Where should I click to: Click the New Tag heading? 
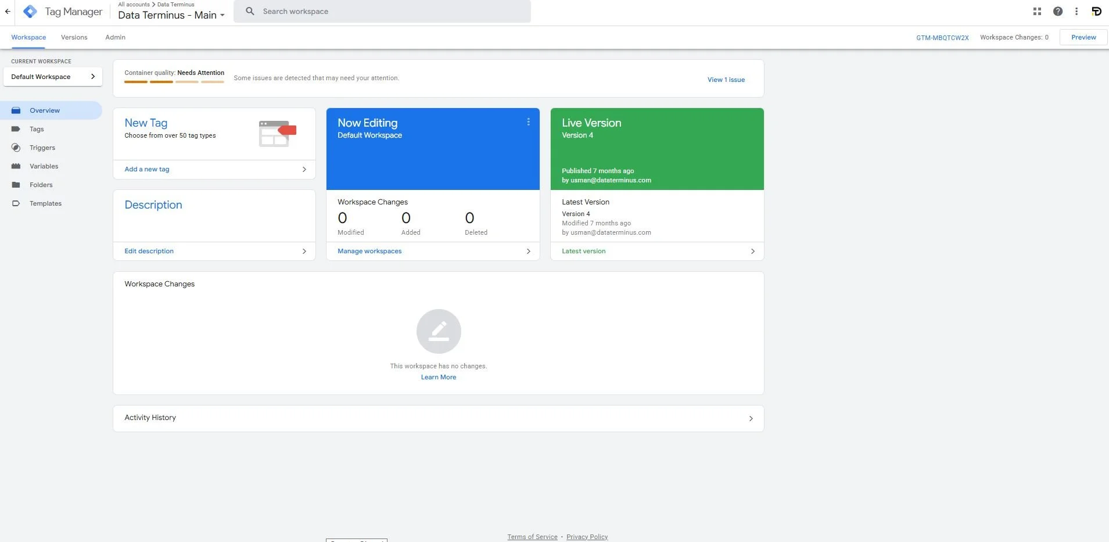[x=146, y=123]
